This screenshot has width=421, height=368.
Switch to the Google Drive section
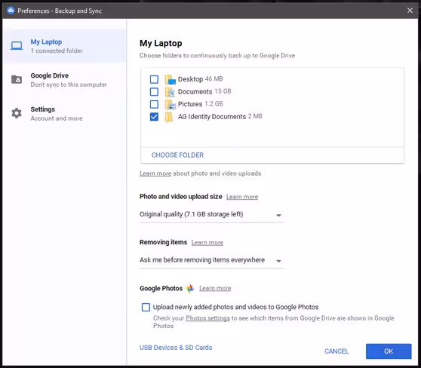point(64,80)
